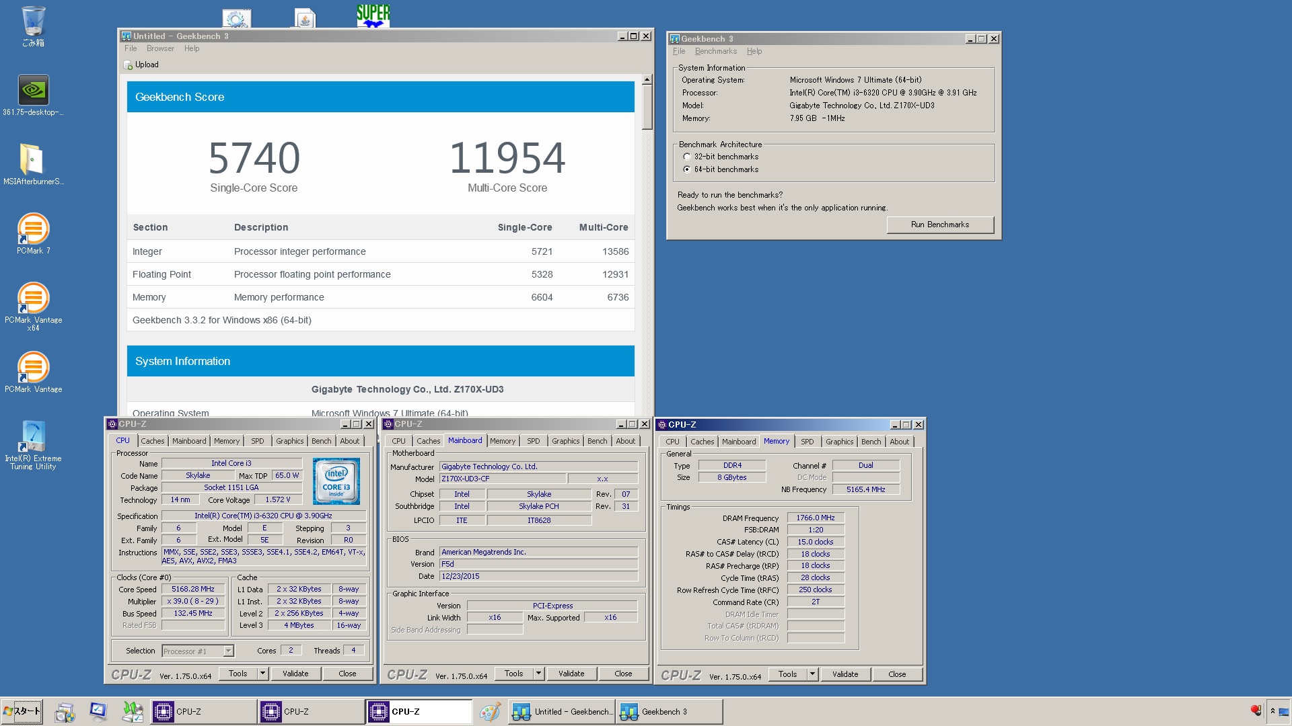Click Close button in CPU-Z Memory window
The width and height of the screenshot is (1292, 726).
[x=897, y=674]
